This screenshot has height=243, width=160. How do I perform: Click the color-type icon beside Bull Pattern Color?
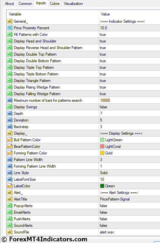point(10,140)
